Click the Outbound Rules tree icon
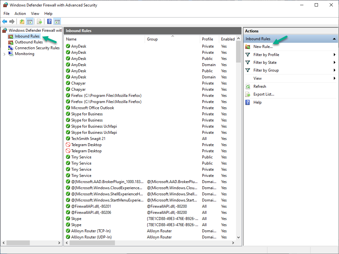Viewport: 339px width, 254px height. coord(11,42)
